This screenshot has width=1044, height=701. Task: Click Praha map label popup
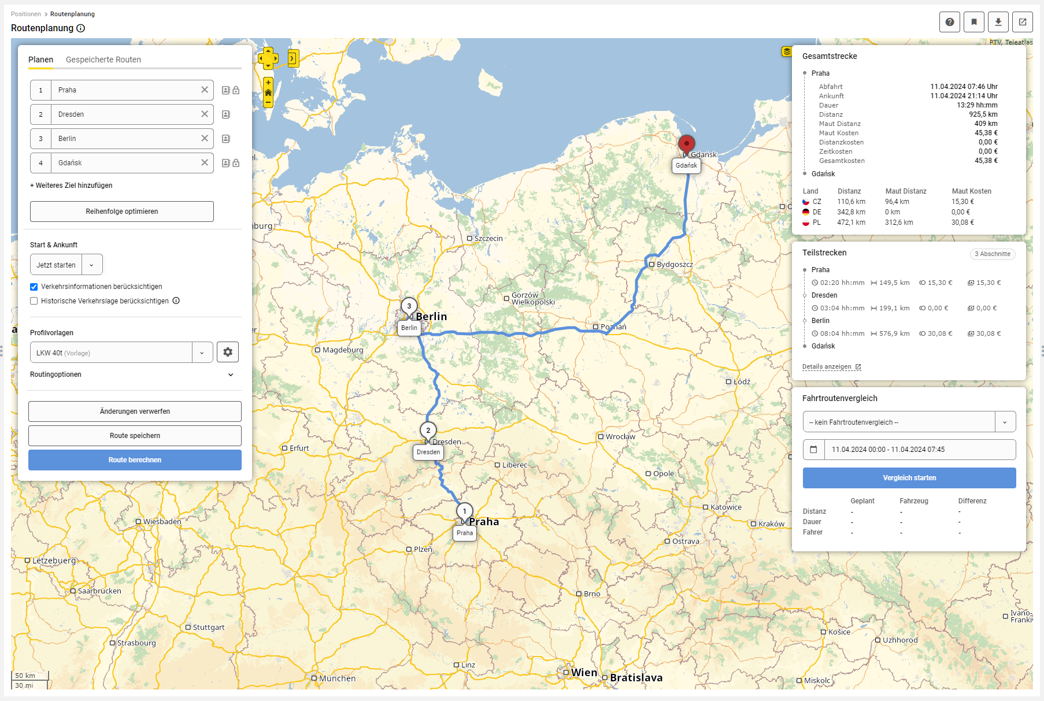[x=465, y=533]
